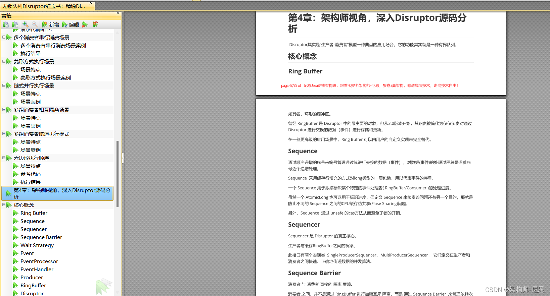Jump to the Sequence bookmark
This screenshot has width=550, height=296.
pyautogui.click(x=33, y=221)
